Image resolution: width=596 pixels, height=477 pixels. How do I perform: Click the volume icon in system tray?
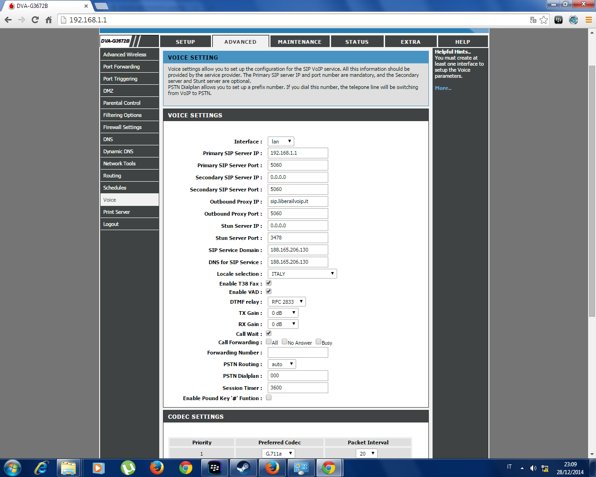point(533,468)
